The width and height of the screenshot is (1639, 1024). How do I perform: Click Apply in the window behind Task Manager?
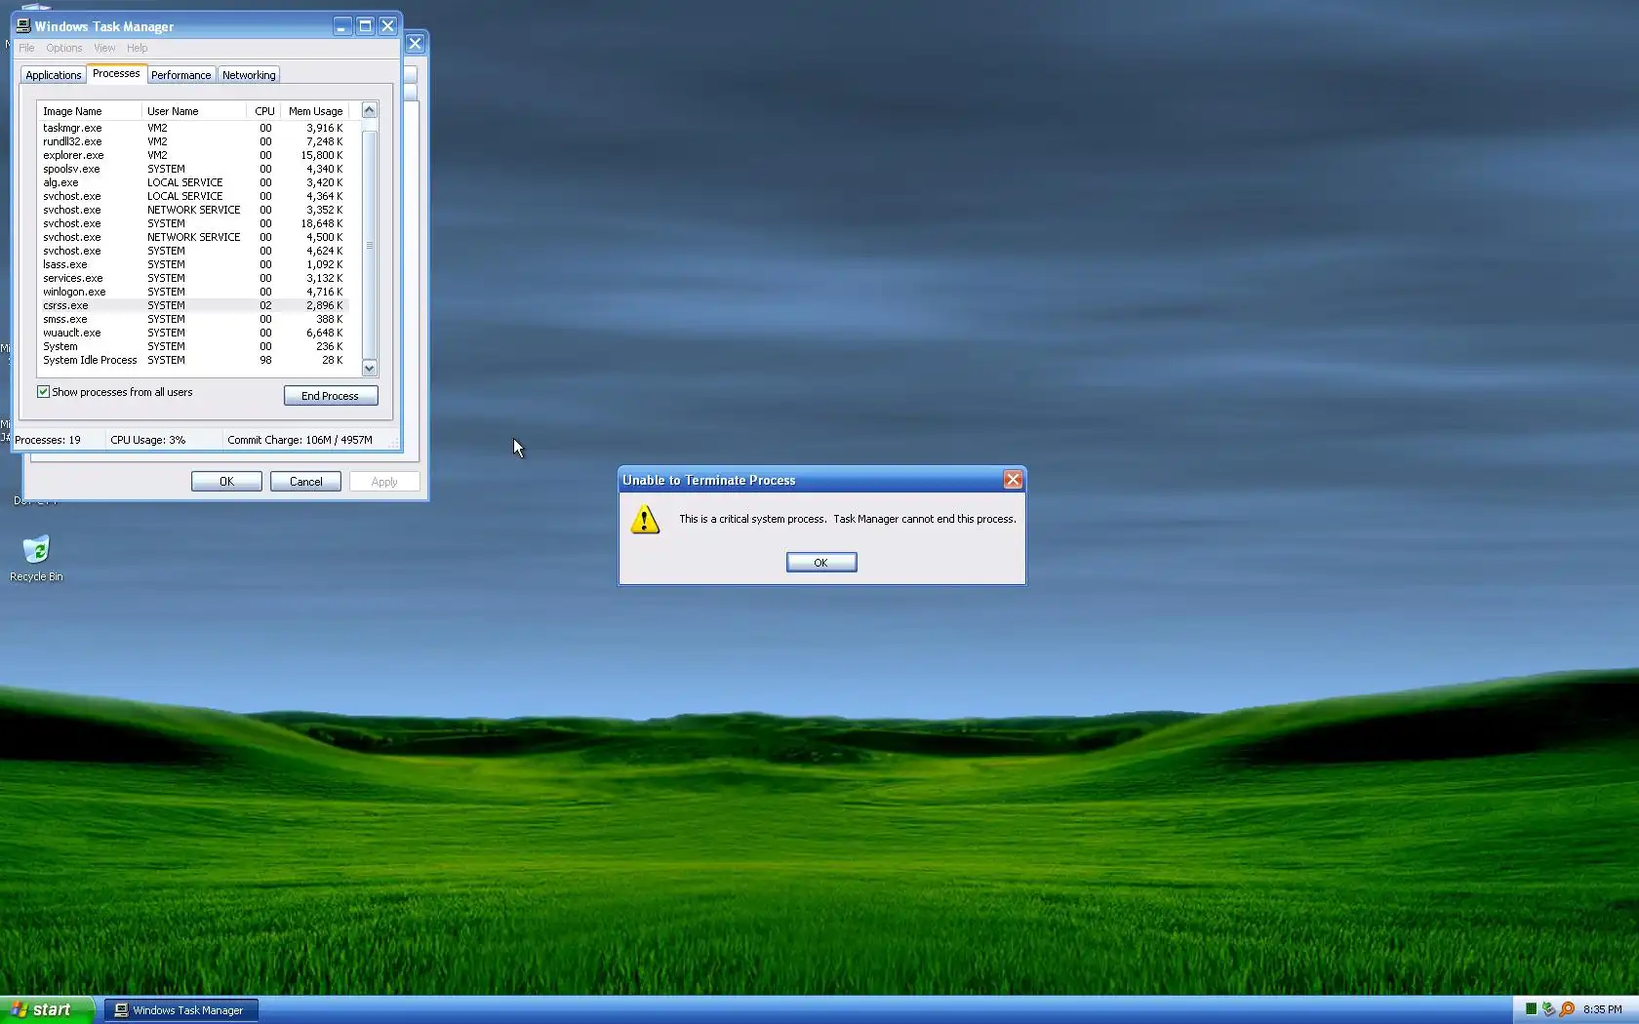(384, 482)
